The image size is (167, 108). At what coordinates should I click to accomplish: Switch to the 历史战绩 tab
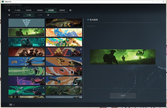tap(29, 10)
